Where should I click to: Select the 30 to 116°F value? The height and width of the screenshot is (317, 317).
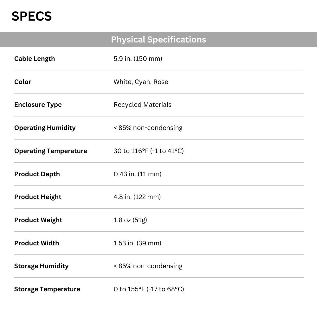coord(149,151)
